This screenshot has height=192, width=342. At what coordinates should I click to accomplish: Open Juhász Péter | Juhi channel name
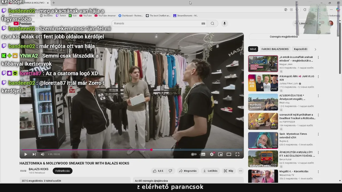(x=289, y=83)
